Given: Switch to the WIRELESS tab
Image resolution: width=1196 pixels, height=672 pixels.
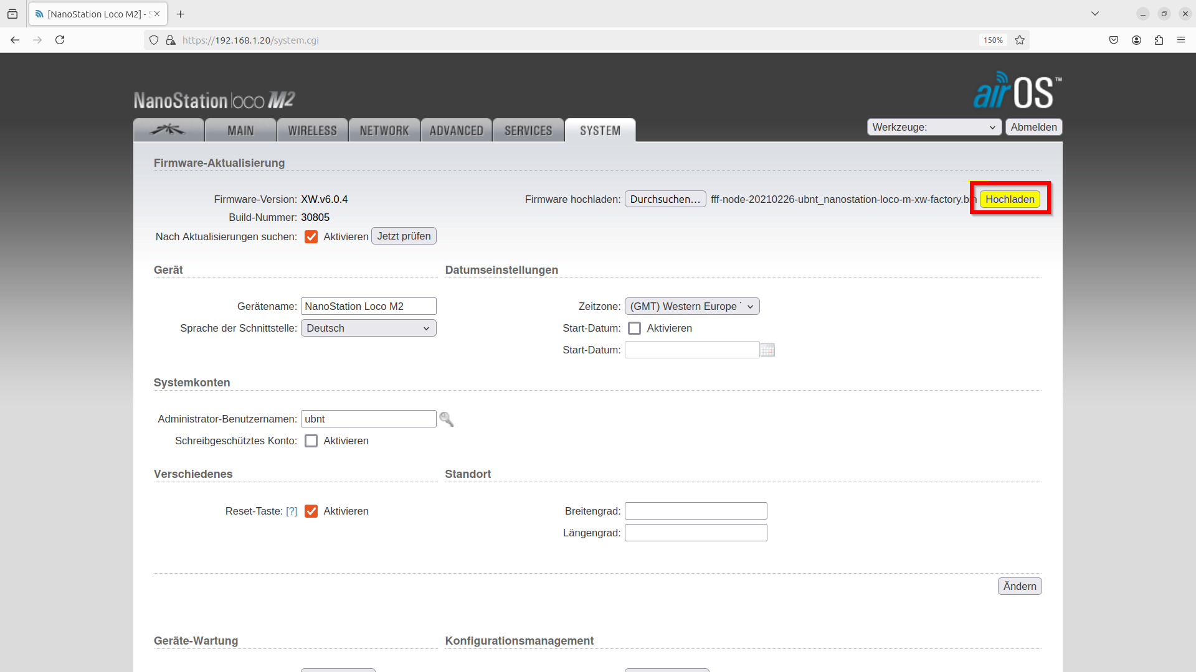Looking at the screenshot, I should [312, 131].
